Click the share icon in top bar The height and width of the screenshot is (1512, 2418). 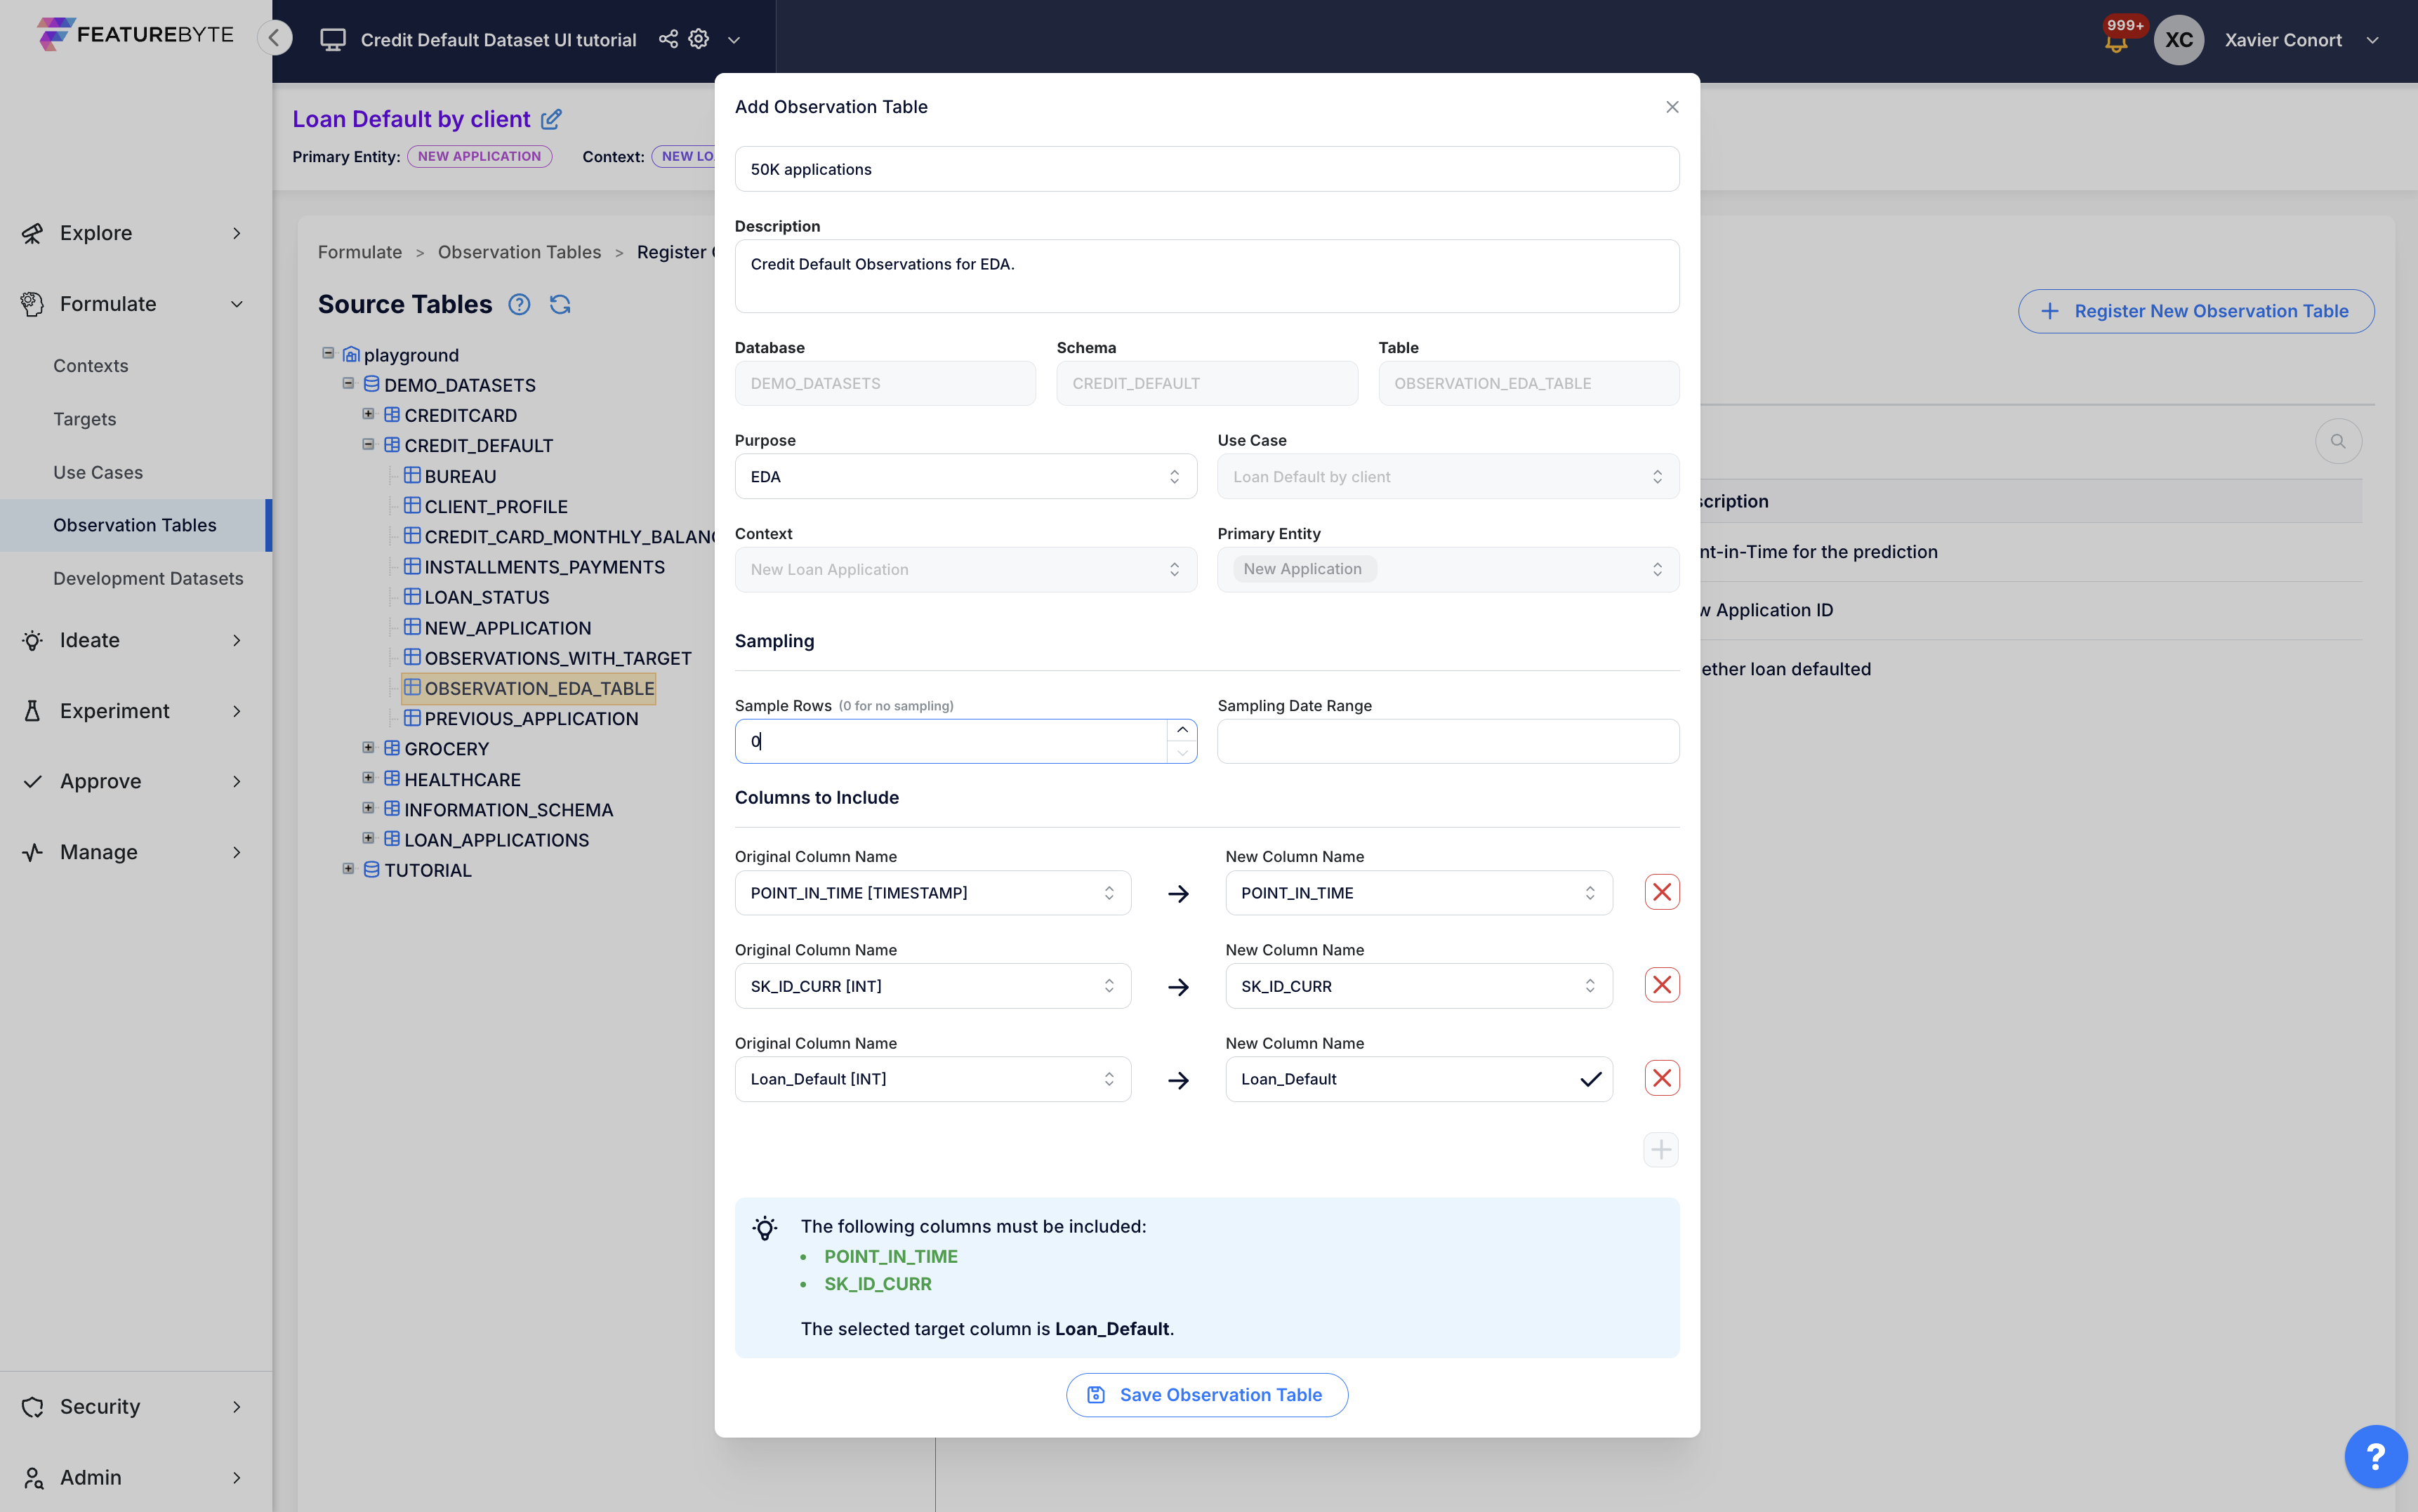tap(668, 39)
